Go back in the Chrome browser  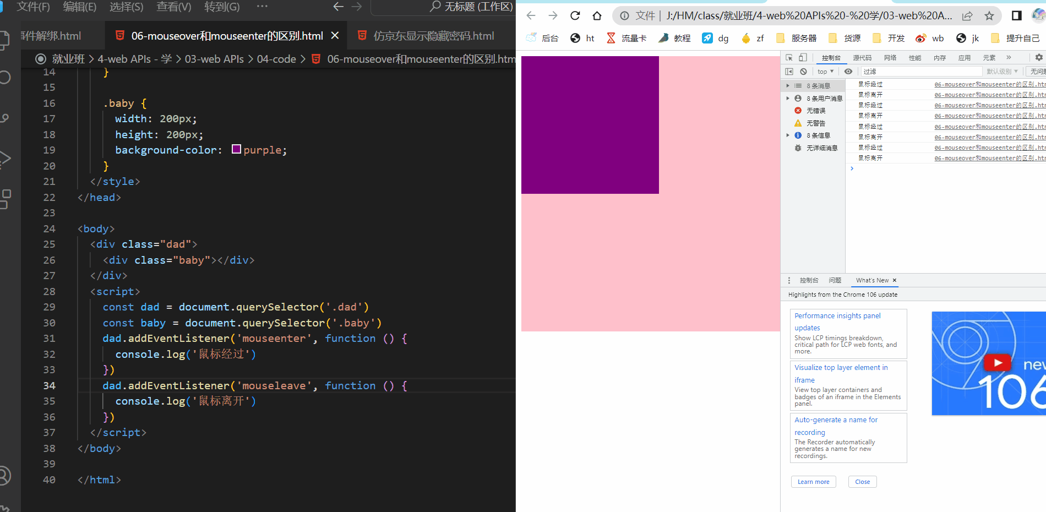coord(531,15)
